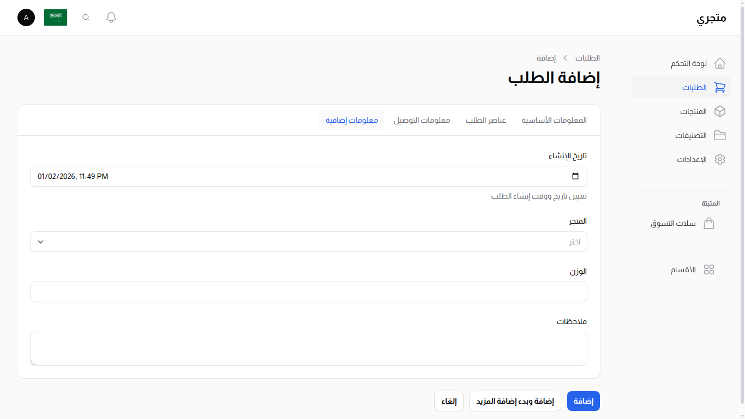Image resolution: width=745 pixels, height=419 pixels.
Task: Open the dashboard from the home icon
Action: pos(720,63)
